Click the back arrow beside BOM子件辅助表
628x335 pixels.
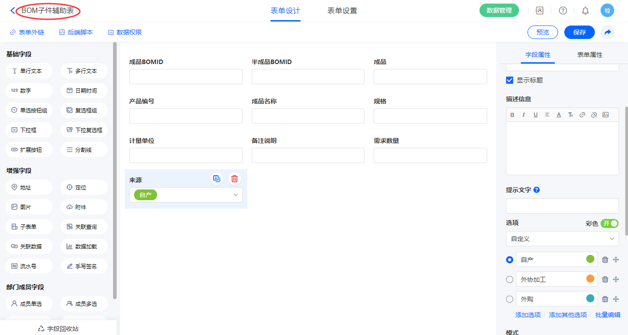pyautogui.click(x=12, y=11)
